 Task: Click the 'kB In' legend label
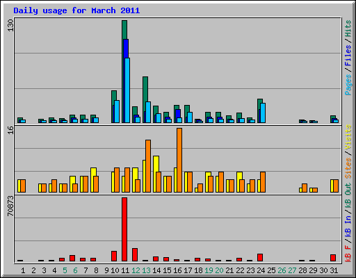click(348, 227)
